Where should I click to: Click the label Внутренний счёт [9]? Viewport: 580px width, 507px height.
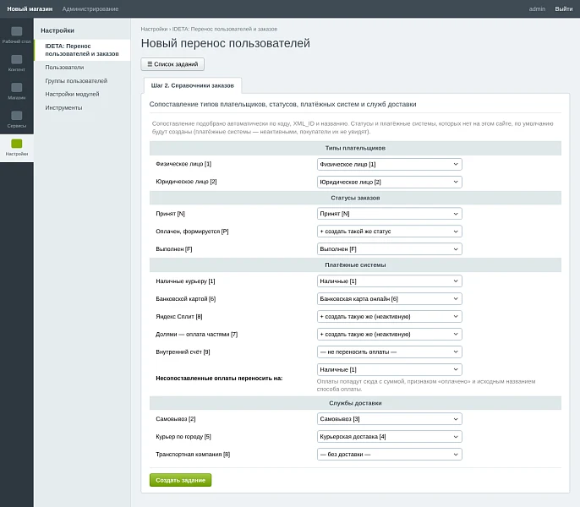coord(183,352)
